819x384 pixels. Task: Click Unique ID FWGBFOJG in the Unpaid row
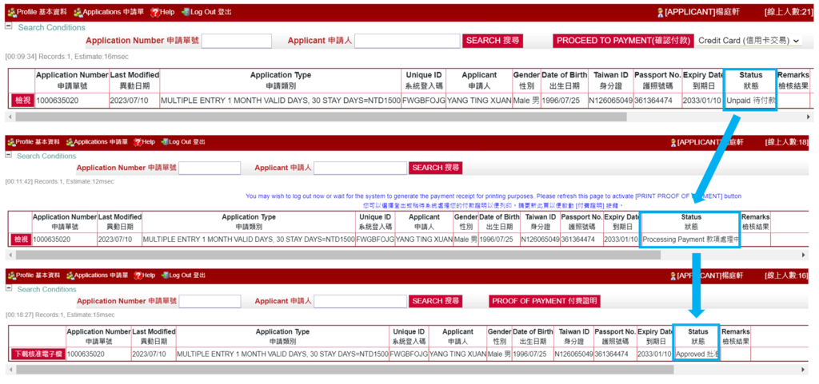click(423, 101)
